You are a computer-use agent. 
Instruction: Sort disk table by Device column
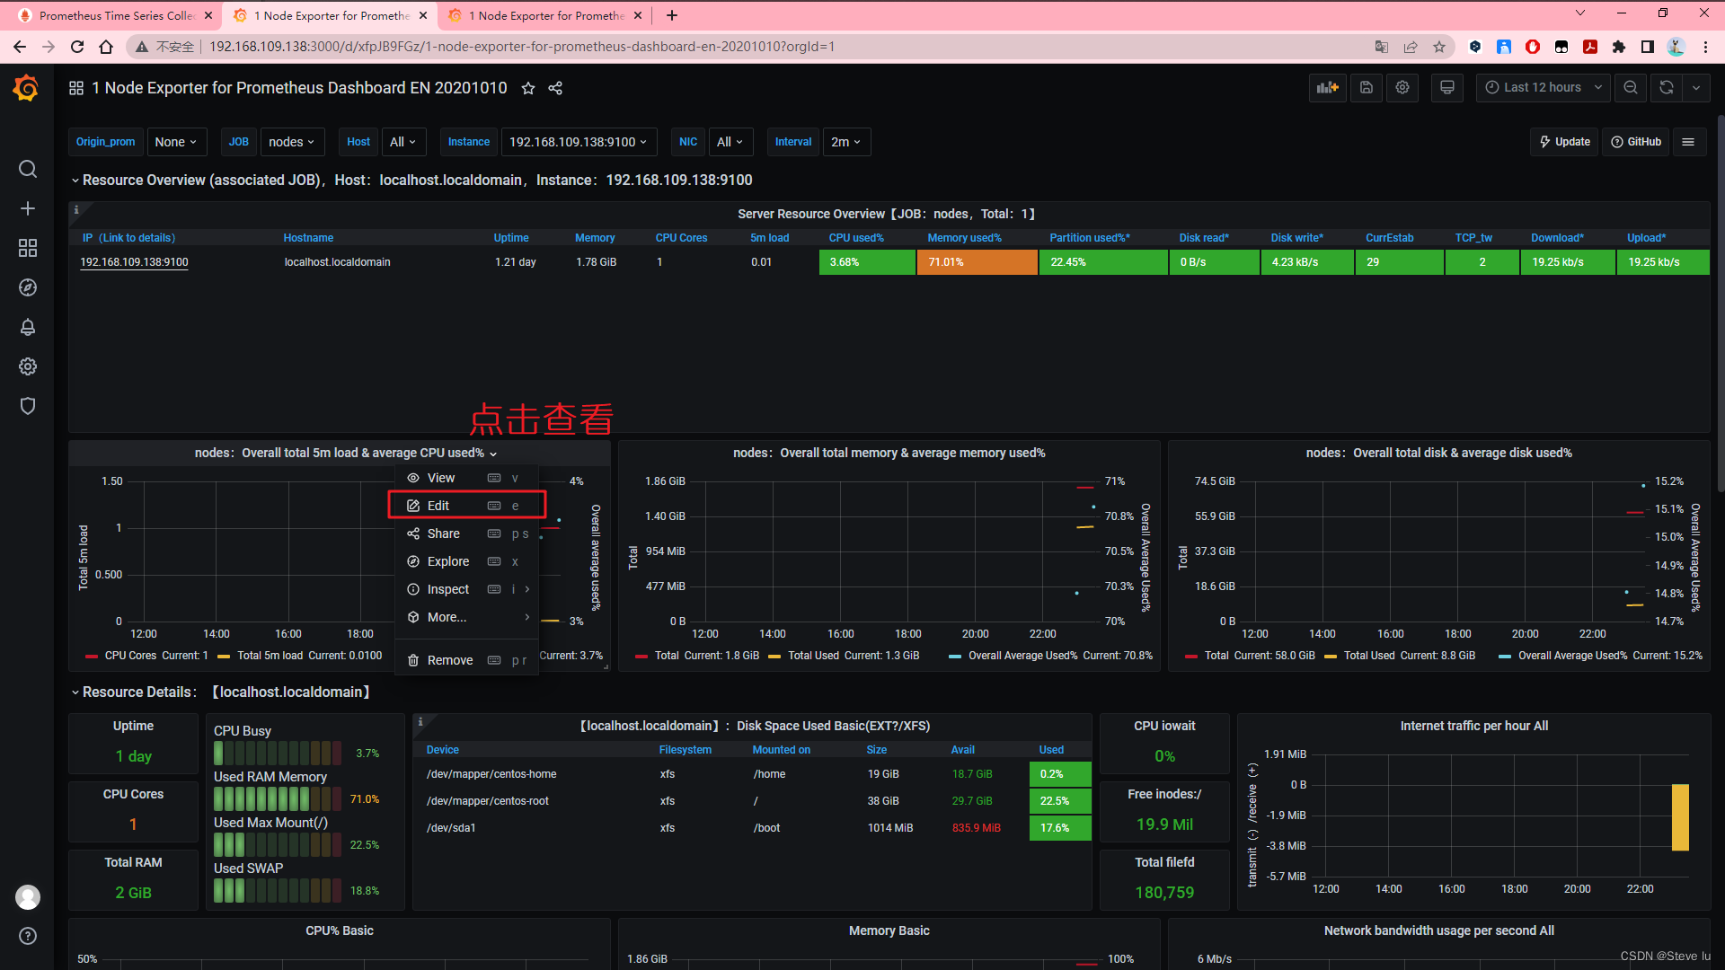[442, 750]
